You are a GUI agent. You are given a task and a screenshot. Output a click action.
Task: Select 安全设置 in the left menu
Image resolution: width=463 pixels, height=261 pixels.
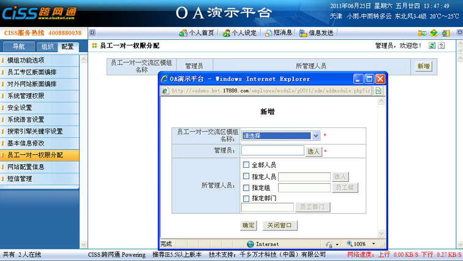tap(20, 108)
